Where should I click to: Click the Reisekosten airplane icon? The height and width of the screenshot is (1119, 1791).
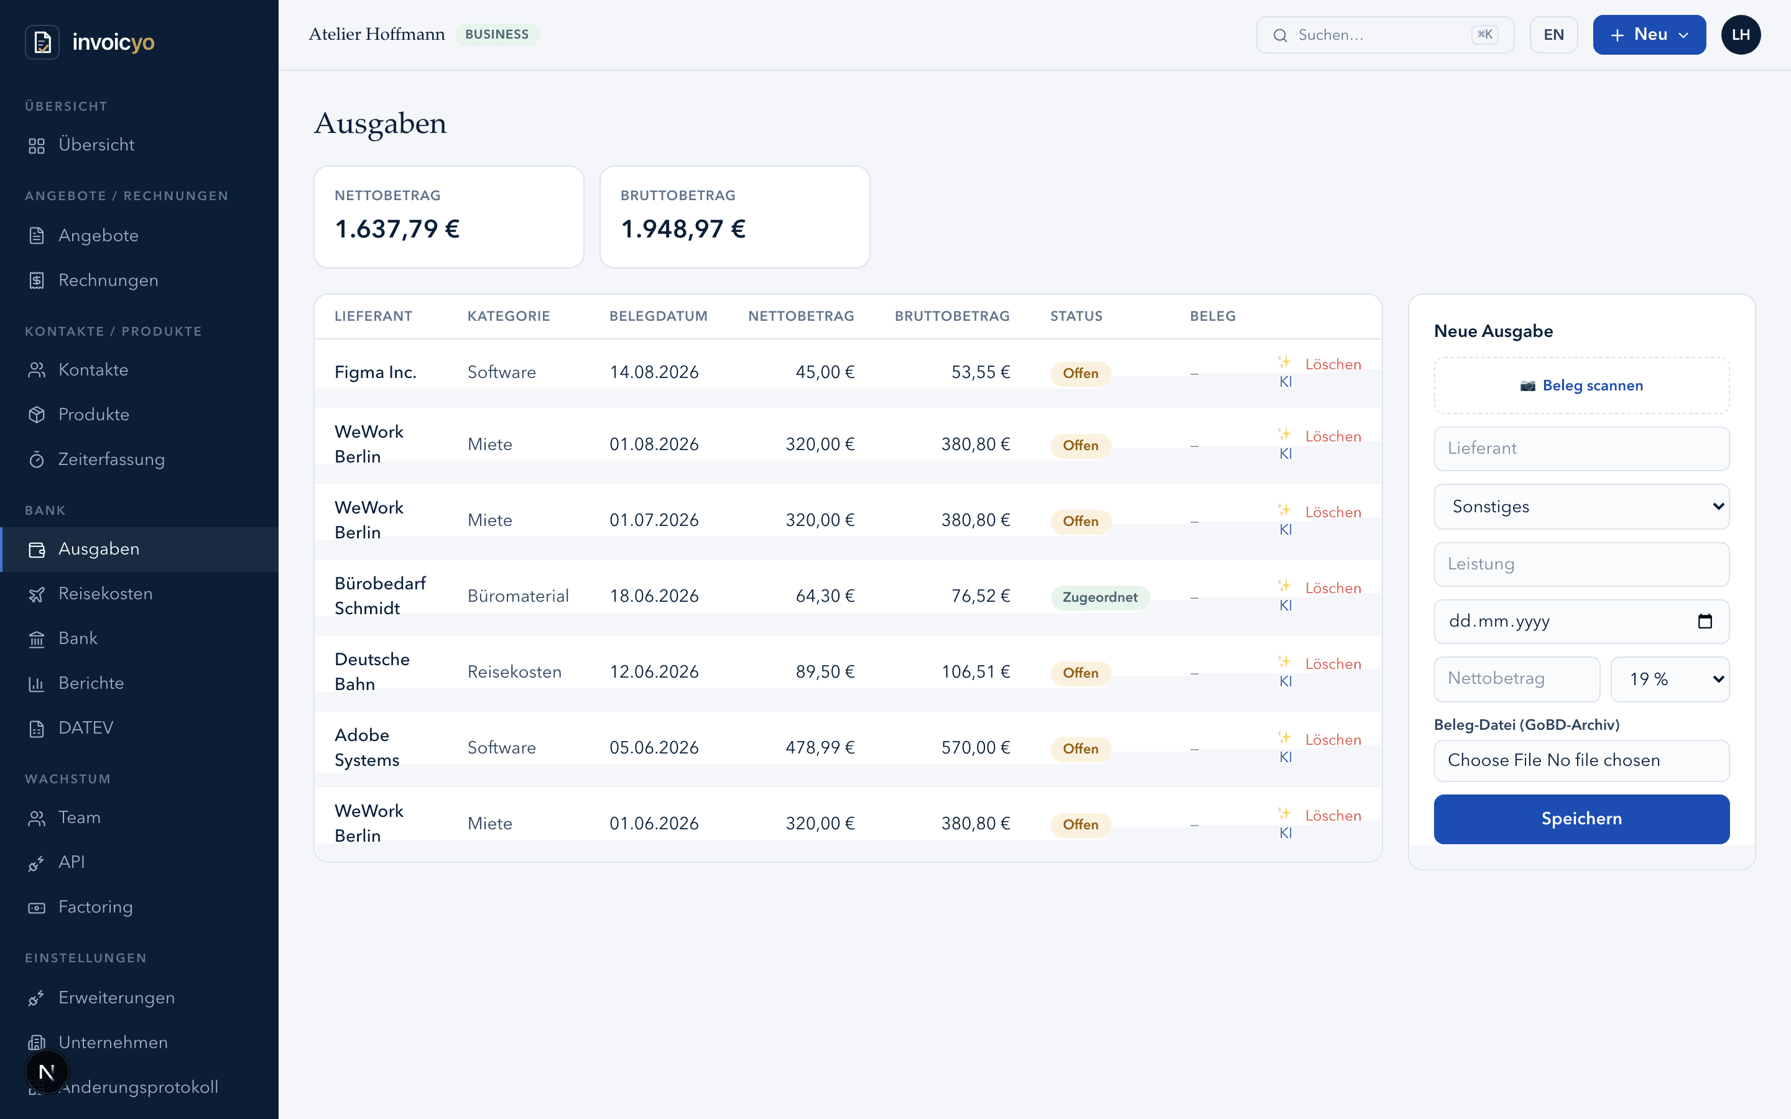click(x=37, y=594)
